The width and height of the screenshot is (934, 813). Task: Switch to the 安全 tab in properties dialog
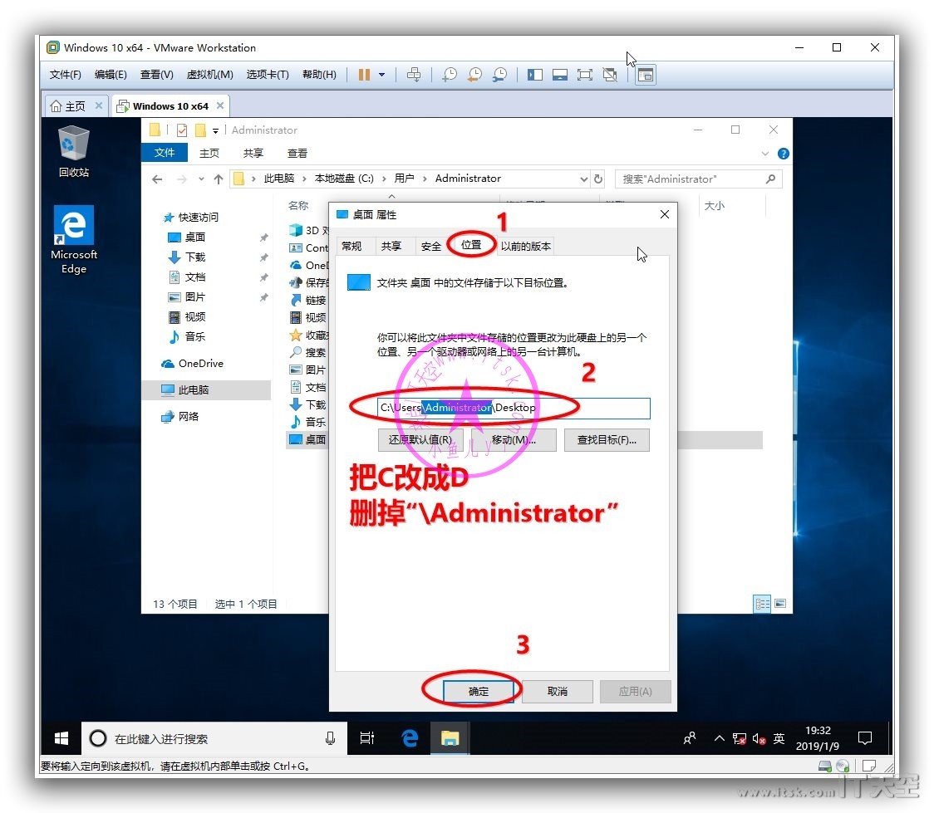click(x=431, y=247)
